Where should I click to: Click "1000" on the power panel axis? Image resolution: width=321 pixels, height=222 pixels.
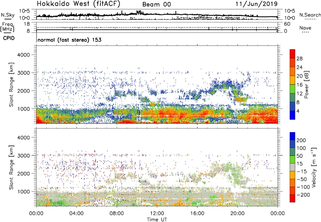click(23, 109)
